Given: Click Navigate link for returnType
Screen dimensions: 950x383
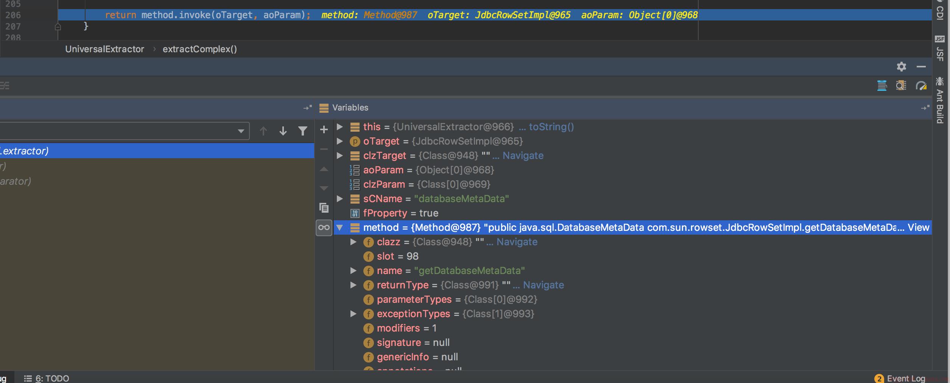Looking at the screenshot, I should [543, 285].
